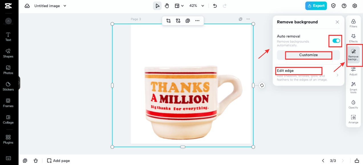Viewport: 363px width, 165px height.
Task: Open the Plugins panel
Action: coord(8,139)
